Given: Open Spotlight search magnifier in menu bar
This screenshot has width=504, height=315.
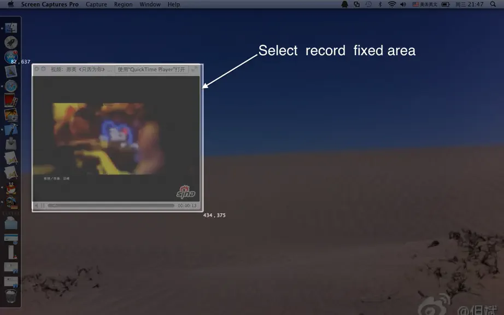Looking at the screenshot, I should [x=493, y=4].
